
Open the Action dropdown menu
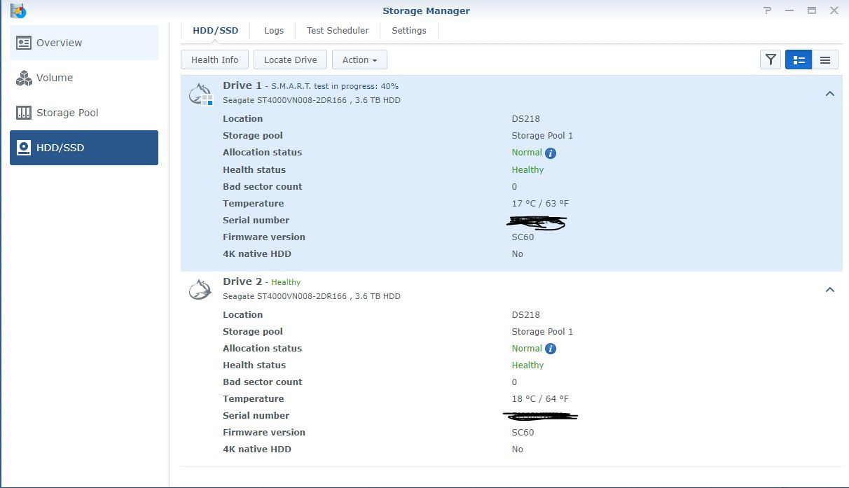(359, 60)
